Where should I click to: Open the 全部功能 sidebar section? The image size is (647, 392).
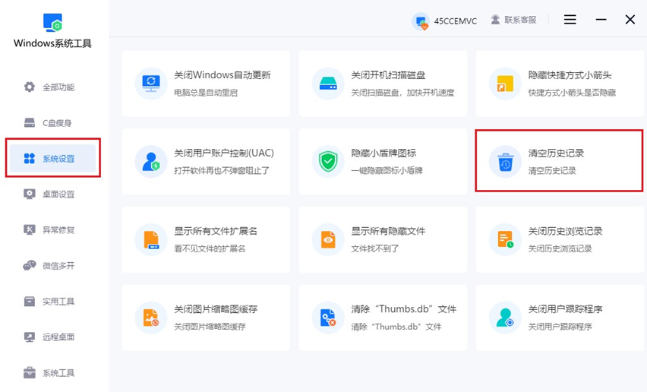click(x=53, y=87)
